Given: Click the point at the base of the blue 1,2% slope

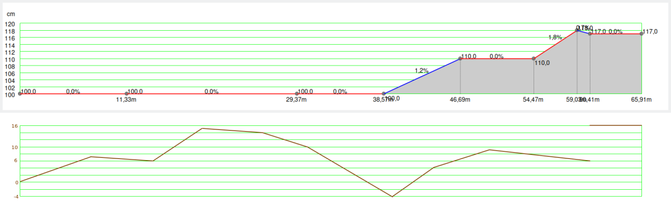Looking at the screenshot, I should pyautogui.click(x=383, y=93).
